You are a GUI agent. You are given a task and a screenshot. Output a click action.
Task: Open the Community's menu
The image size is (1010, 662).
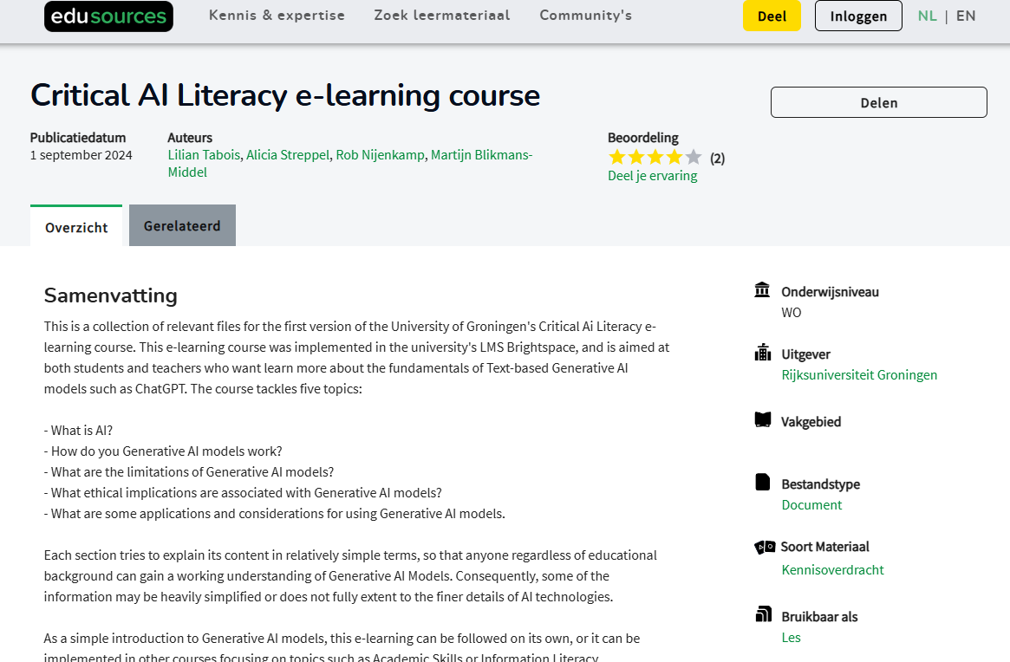click(585, 16)
